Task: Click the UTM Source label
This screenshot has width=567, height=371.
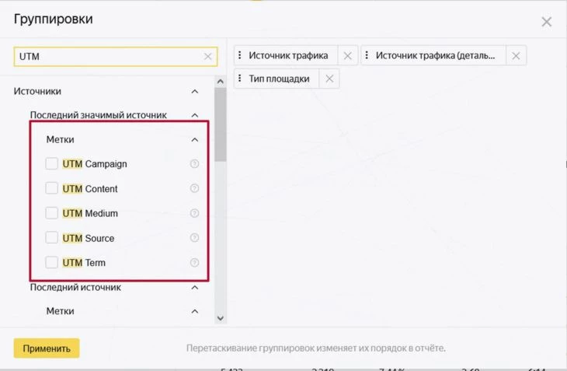Action: (89, 238)
